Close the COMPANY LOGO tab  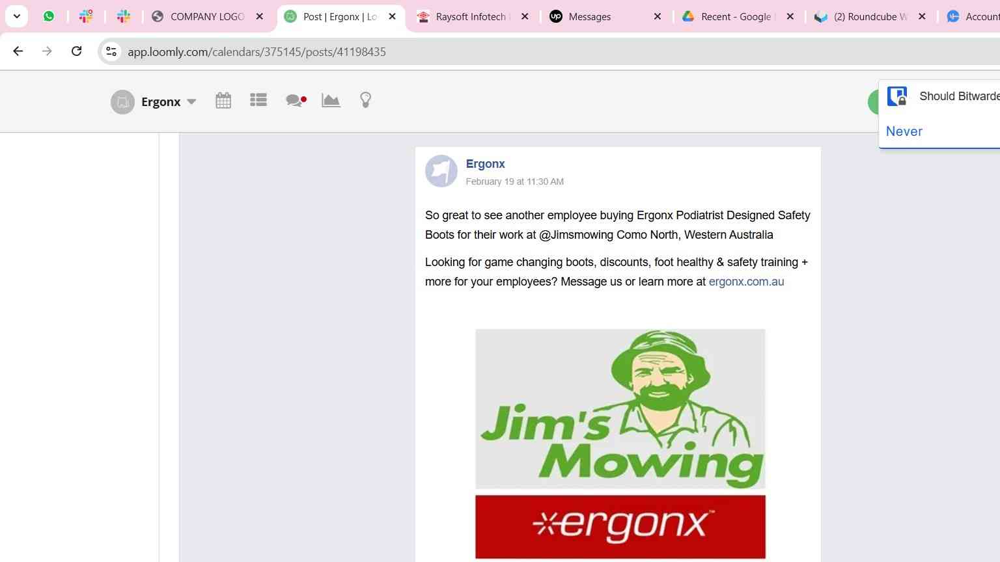(260, 17)
